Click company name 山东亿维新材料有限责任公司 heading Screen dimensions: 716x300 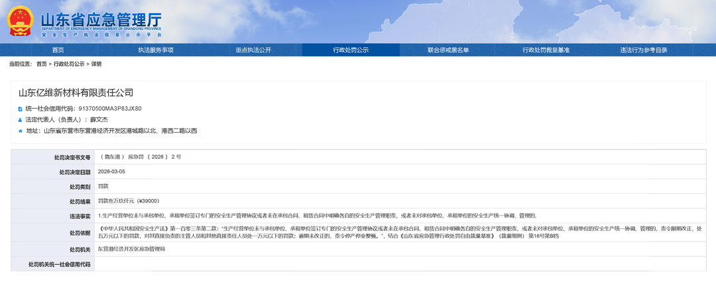(x=76, y=92)
